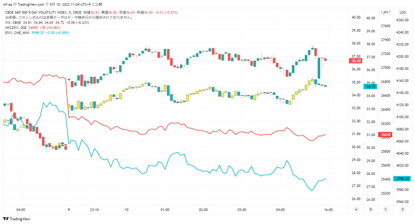Image resolution: width=415 pixels, height=224 pixels.
Task: Click the 高値36.86 high value in the legend
Action: [109, 13]
